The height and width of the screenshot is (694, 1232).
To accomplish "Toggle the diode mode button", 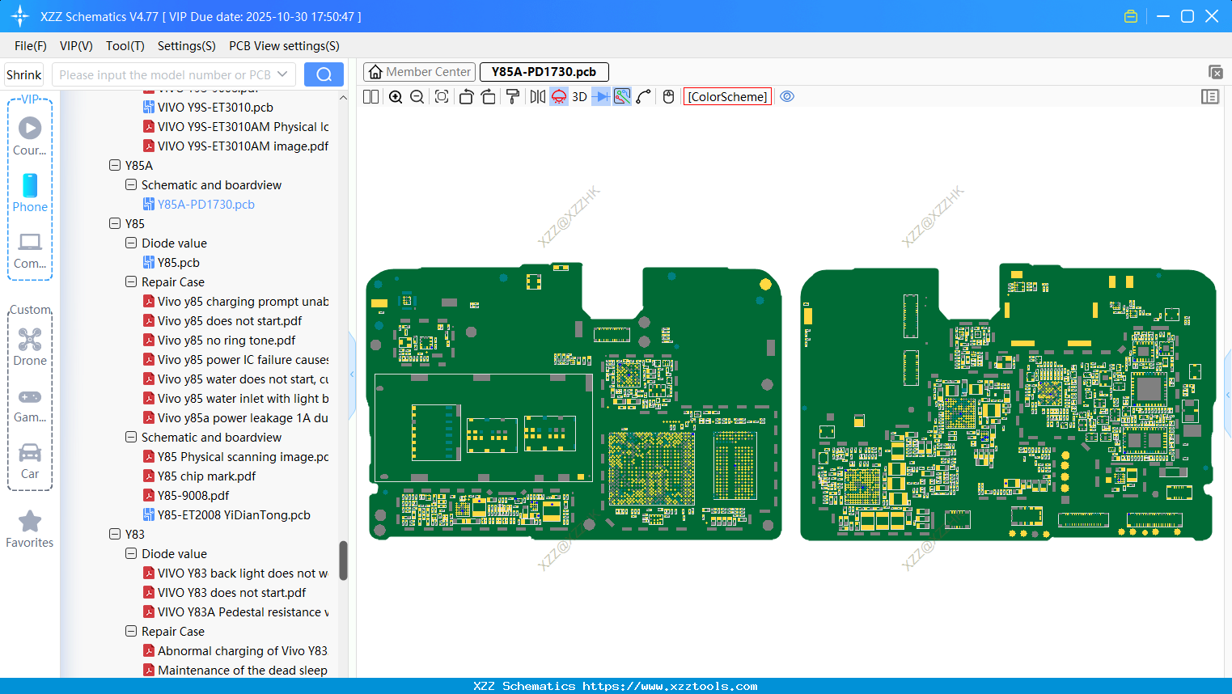I will point(600,97).
